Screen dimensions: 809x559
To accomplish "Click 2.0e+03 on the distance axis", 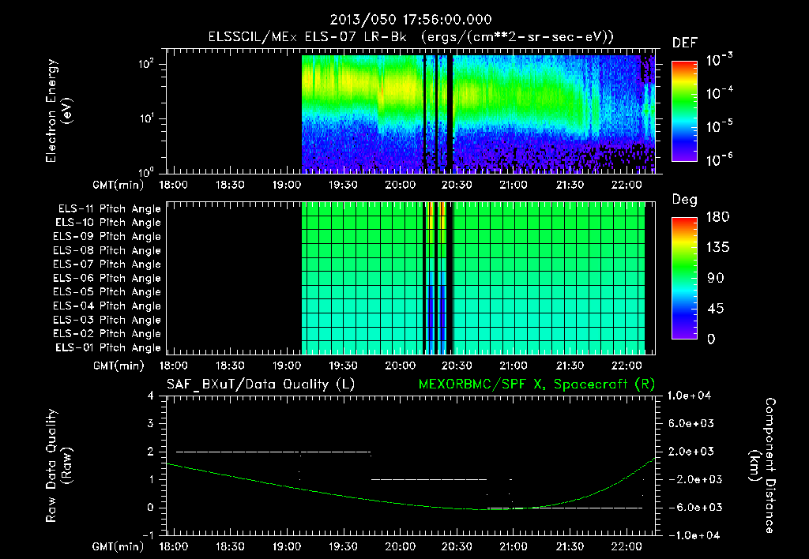I will click(692, 452).
